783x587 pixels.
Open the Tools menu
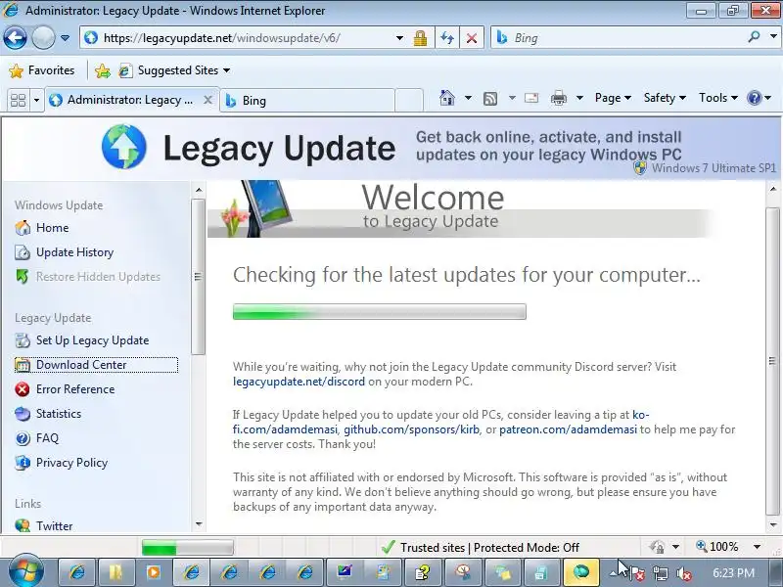[x=718, y=98]
